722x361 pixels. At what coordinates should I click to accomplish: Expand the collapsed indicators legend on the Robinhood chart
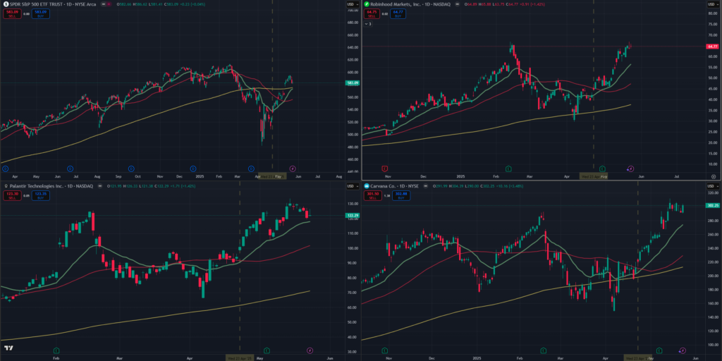click(367, 23)
